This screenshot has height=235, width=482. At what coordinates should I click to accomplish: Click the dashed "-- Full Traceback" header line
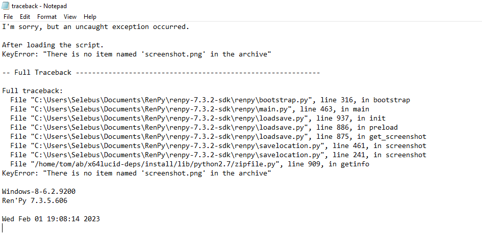tap(161, 73)
